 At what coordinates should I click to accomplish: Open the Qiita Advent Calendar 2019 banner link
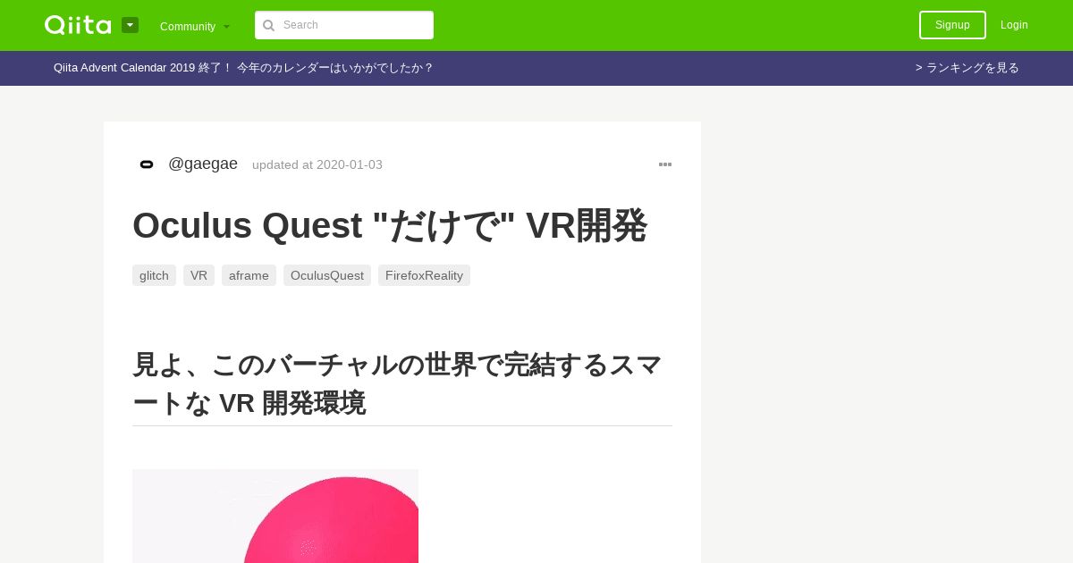243,68
